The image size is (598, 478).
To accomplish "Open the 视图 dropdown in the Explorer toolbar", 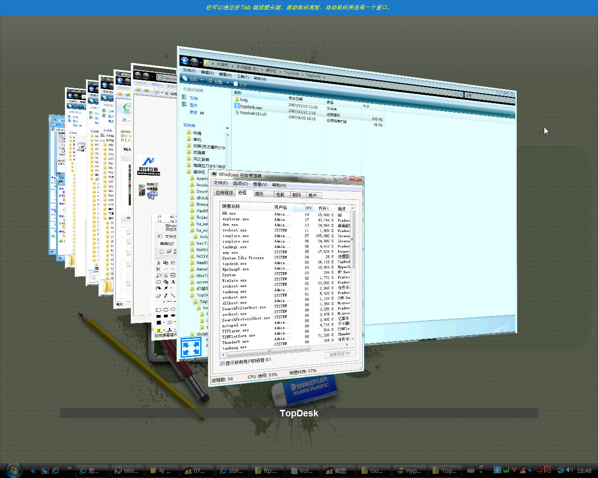I will tap(219, 82).
